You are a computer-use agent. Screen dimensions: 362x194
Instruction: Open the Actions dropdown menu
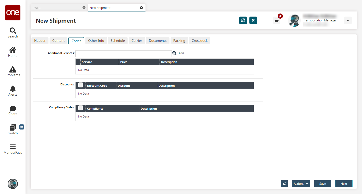[x=301, y=184]
